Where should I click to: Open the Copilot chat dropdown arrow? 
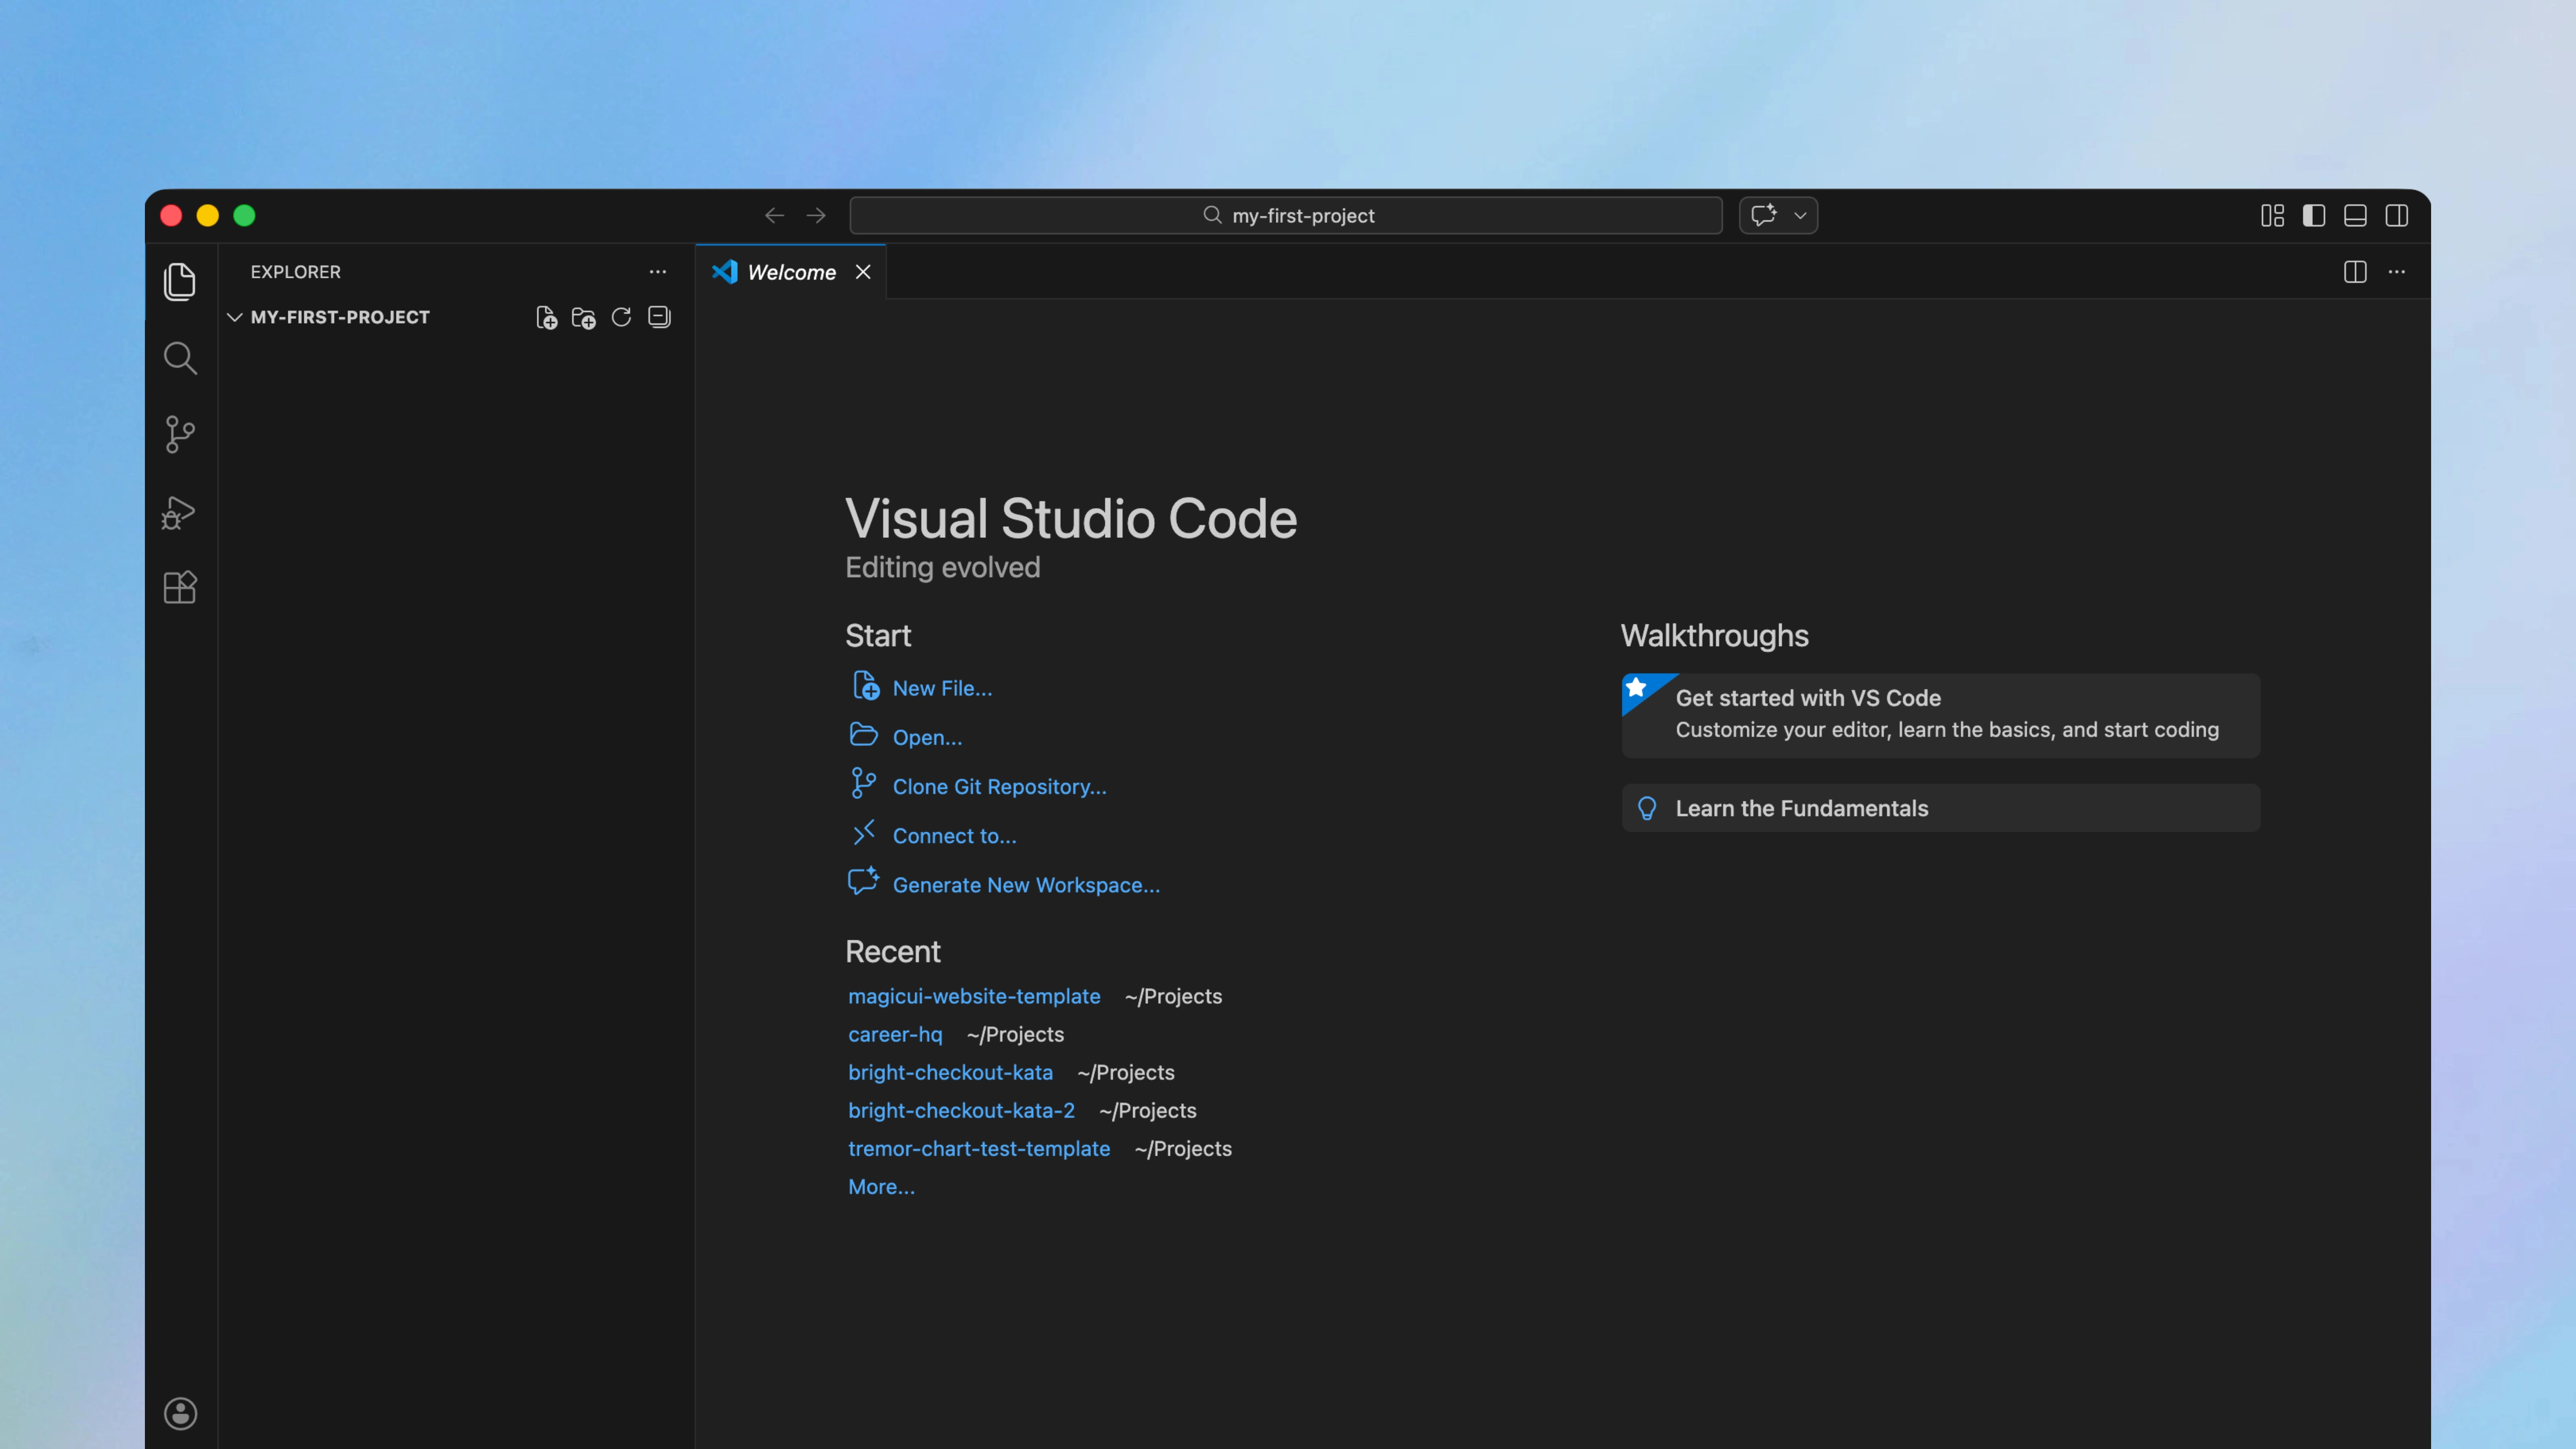click(1800, 216)
